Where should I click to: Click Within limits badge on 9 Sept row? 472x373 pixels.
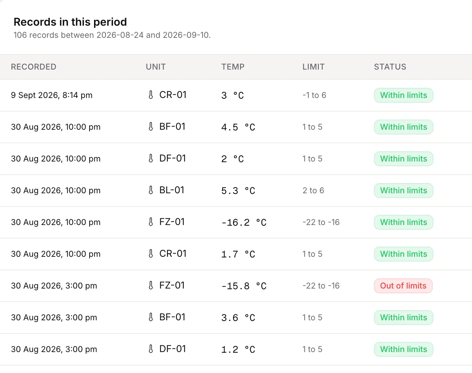tap(403, 95)
